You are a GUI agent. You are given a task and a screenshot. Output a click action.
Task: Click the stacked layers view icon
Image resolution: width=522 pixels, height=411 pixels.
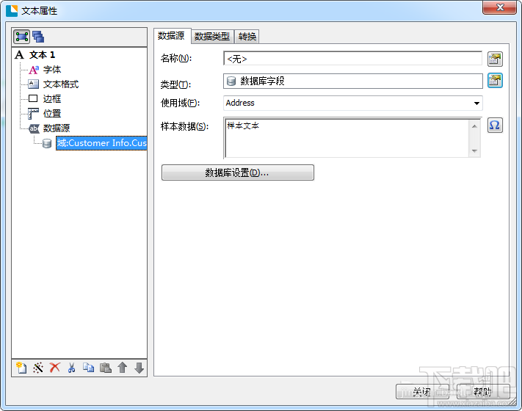click(x=38, y=37)
